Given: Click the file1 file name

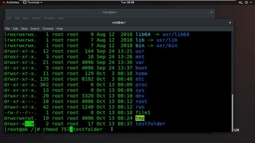Looking at the screenshot, I should pyautogui.click(x=143, y=113).
